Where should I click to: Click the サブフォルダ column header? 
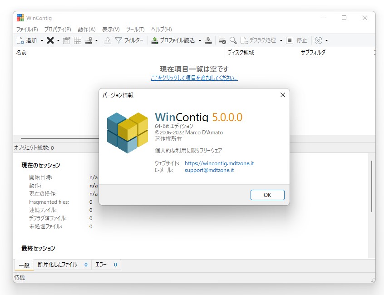[x=335, y=53]
